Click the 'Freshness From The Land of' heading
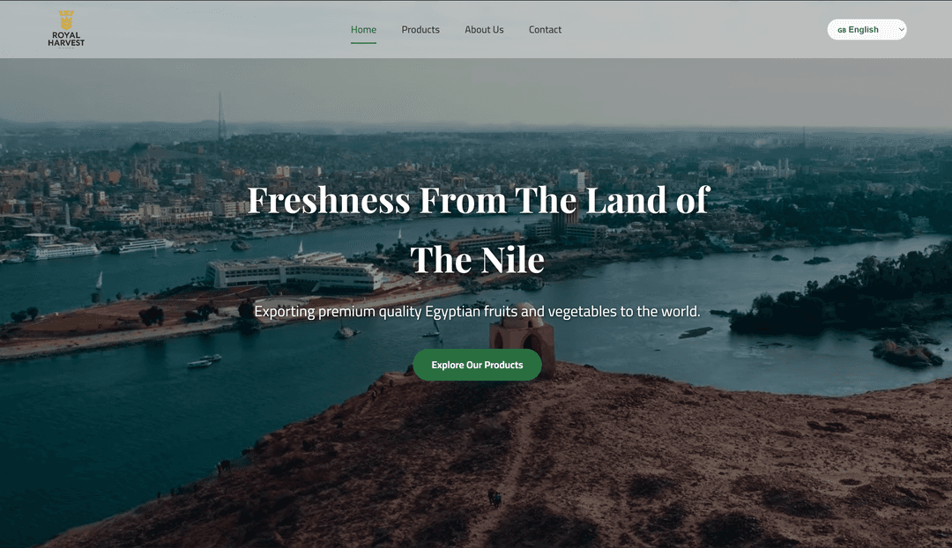Screen dimensions: 952x548 (x=478, y=200)
